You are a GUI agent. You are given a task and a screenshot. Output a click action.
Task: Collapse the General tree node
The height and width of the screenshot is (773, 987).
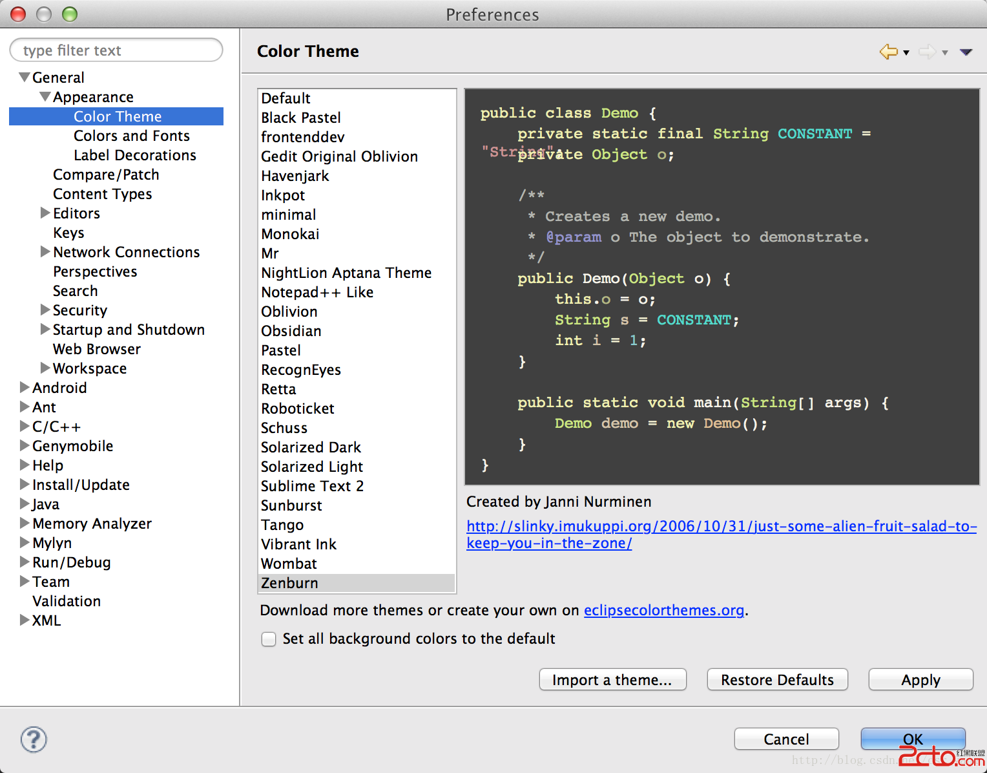25,78
